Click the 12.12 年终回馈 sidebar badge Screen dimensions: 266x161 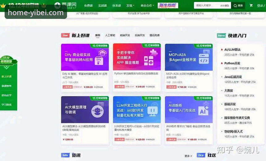click(x=8, y=61)
